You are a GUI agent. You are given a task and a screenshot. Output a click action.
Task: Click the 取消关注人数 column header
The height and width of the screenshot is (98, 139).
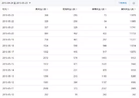pyautogui.click(x=69, y=9)
